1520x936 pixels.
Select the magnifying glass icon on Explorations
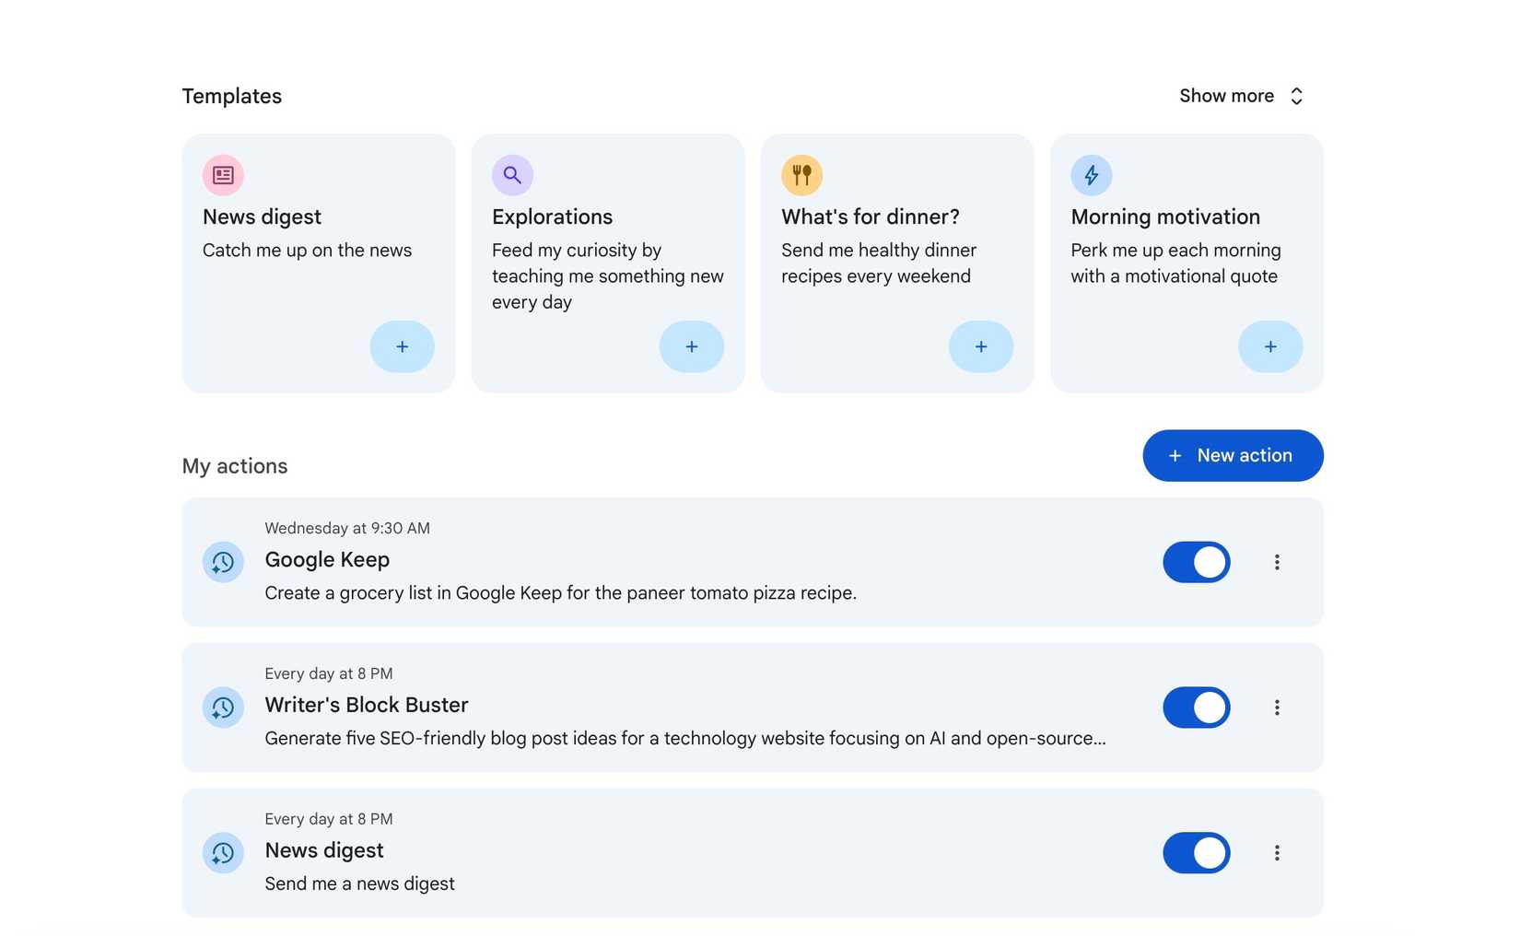[512, 174]
